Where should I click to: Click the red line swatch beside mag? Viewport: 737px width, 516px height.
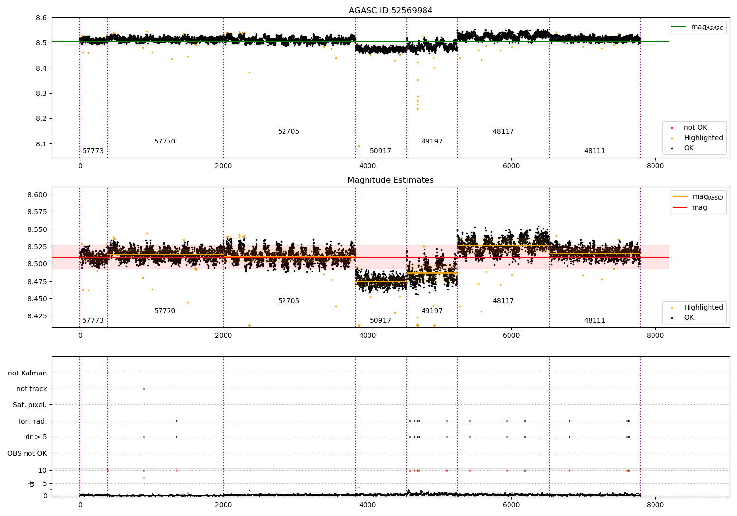680,208
